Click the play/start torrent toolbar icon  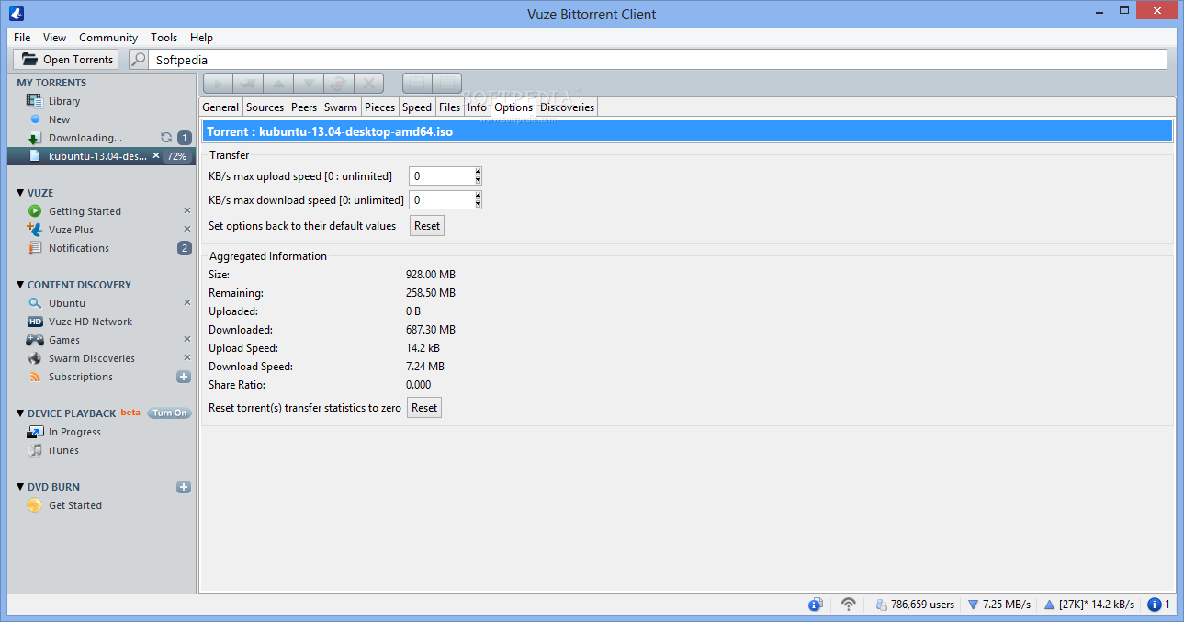(x=218, y=84)
